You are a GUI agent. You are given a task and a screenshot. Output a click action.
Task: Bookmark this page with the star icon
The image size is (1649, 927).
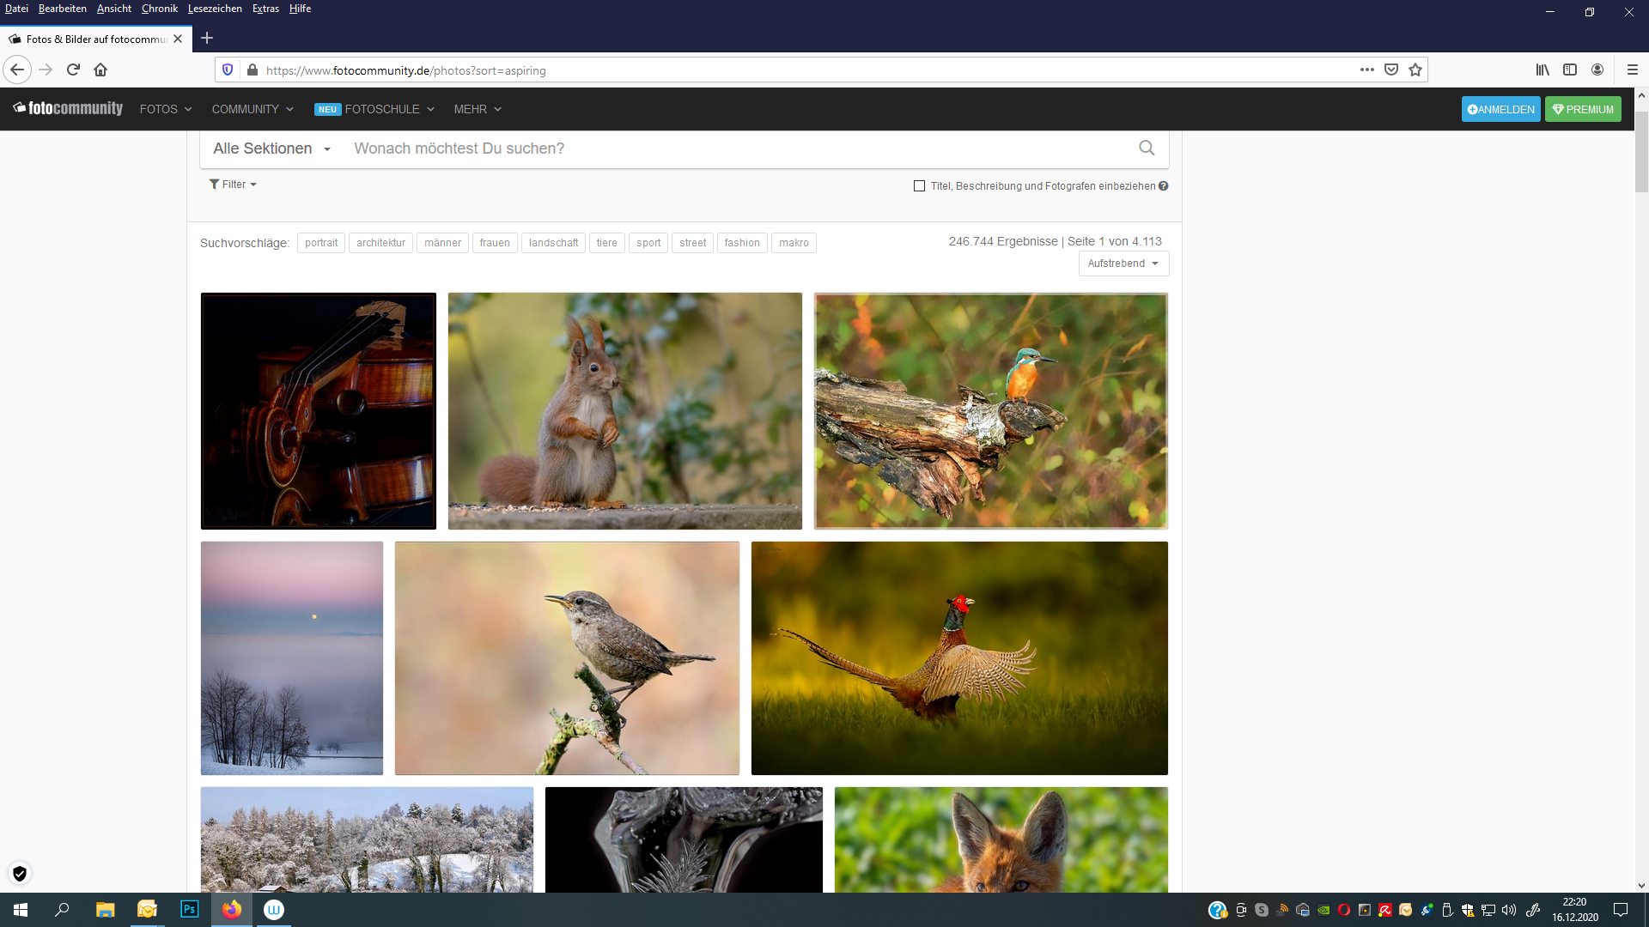(x=1415, y=70)
